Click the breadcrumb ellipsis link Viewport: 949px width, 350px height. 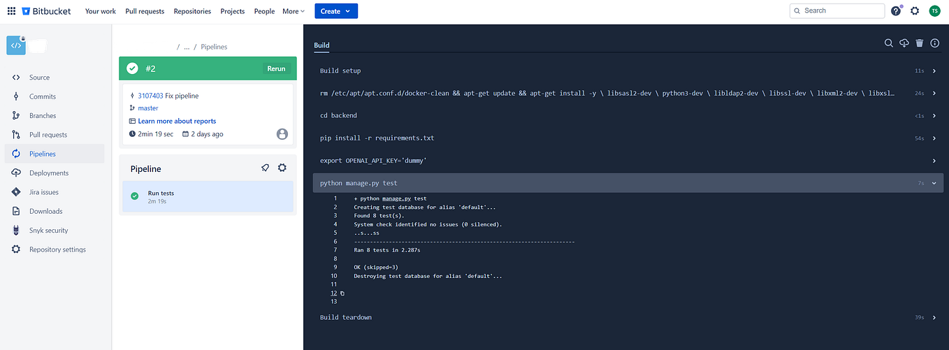[x=187, y=47]
